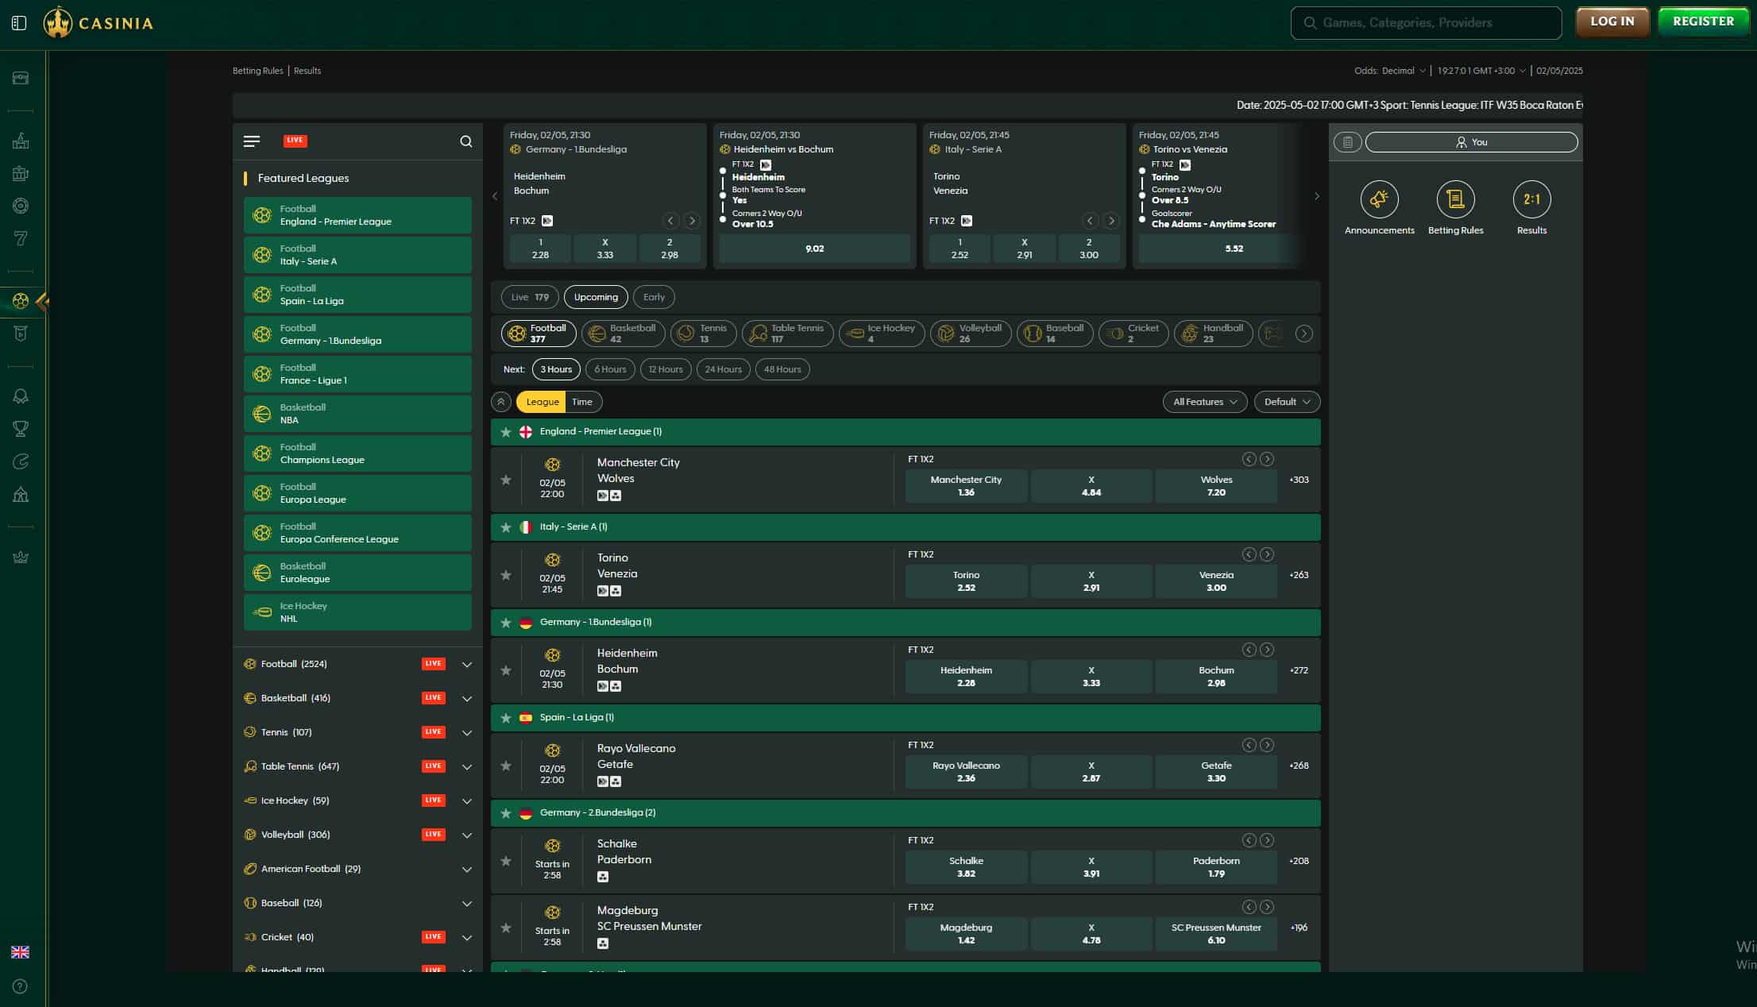Open the trophy icon in the left sidebar
The image size is (1757, 1007).
click(21, 429)
